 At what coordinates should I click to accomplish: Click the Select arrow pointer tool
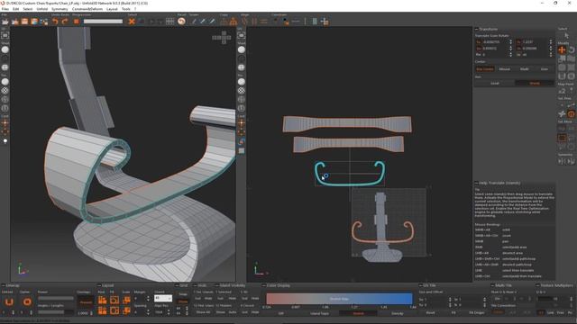point(566,35)
